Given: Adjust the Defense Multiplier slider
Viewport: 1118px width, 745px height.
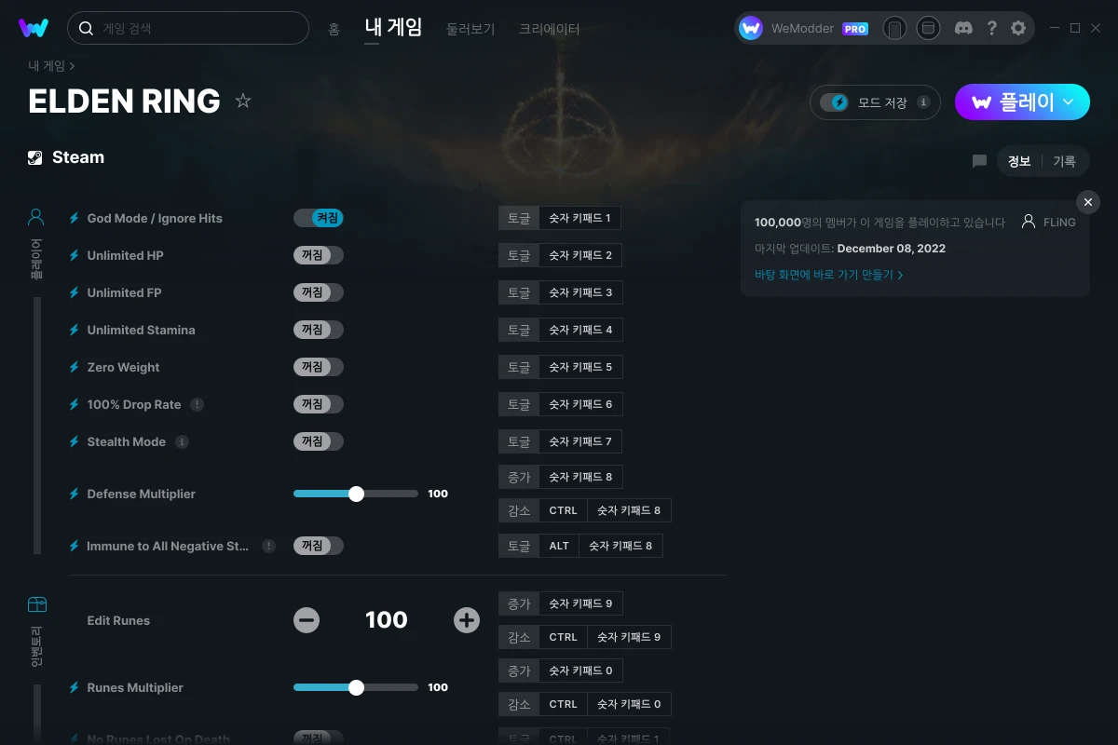Looking at the screenshot, I should click(x=356, y=494).
